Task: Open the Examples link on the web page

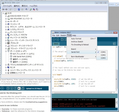Action: (6, 109)
